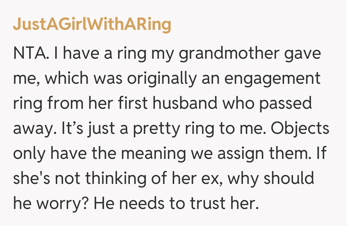
Task: Click the word "Objects" in the comment
Action: click(x=297, y=128)
